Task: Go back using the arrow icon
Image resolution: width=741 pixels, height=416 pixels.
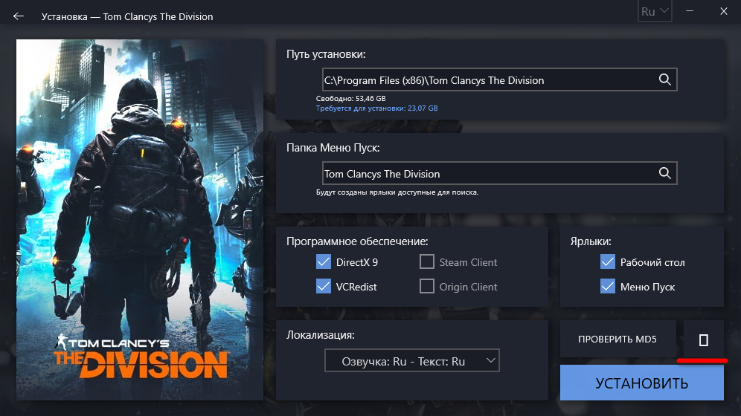Action: 19,16
